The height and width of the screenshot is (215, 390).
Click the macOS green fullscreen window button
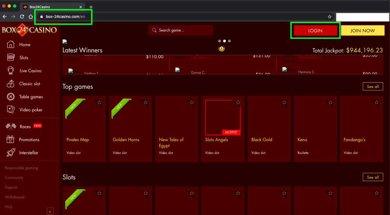(x=15, y=6)
